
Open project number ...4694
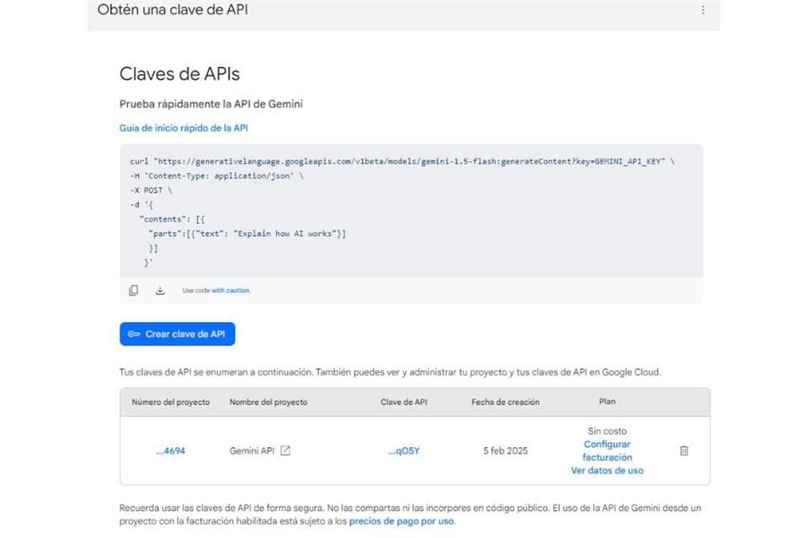pyautogui.click(x=171, y=451)
